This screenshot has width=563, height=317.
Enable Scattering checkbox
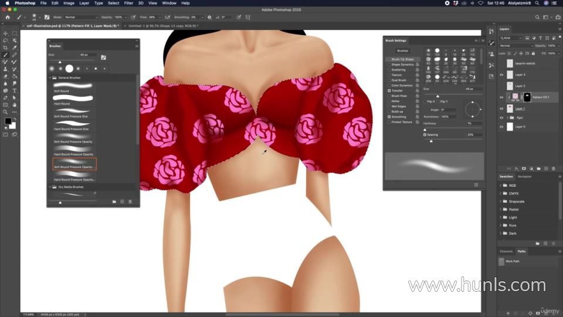click(389, 70)
